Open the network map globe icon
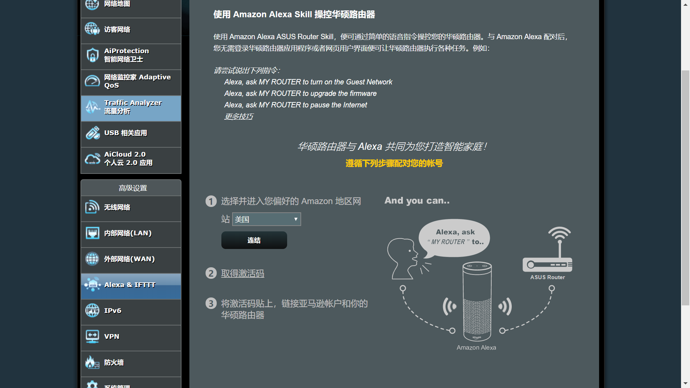 pyautogui.click(x=92, y=4)
